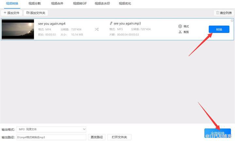Click the 更改路径 button
The height and width of the screenshot is (141, 235).
97,137
